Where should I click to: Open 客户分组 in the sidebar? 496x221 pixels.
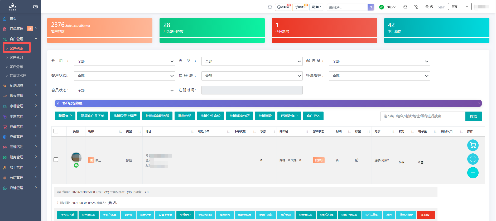click(16, 57)
